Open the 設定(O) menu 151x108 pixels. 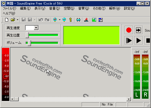129,8
